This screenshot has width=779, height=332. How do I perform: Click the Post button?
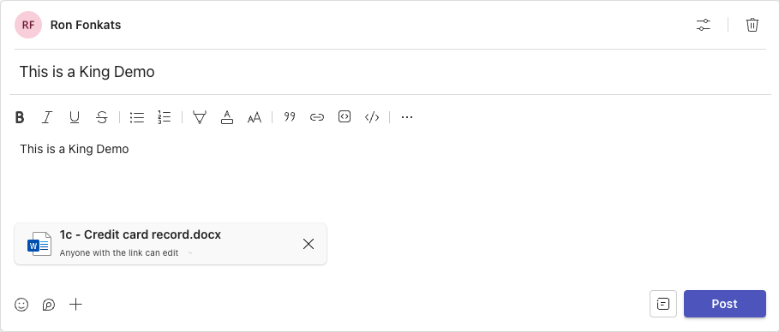pos(725,304)
